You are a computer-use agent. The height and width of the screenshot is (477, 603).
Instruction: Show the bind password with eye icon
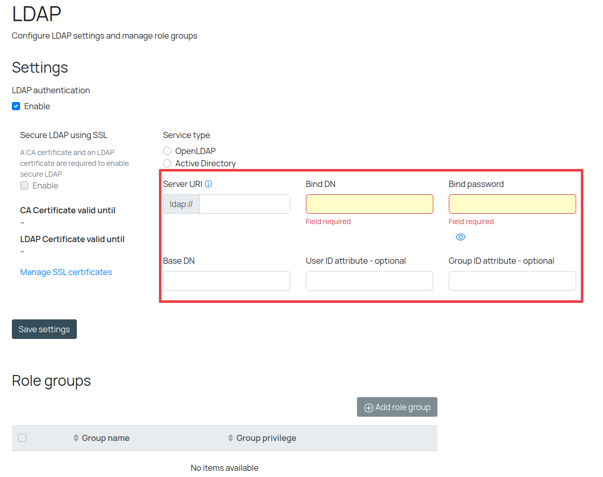461,237
